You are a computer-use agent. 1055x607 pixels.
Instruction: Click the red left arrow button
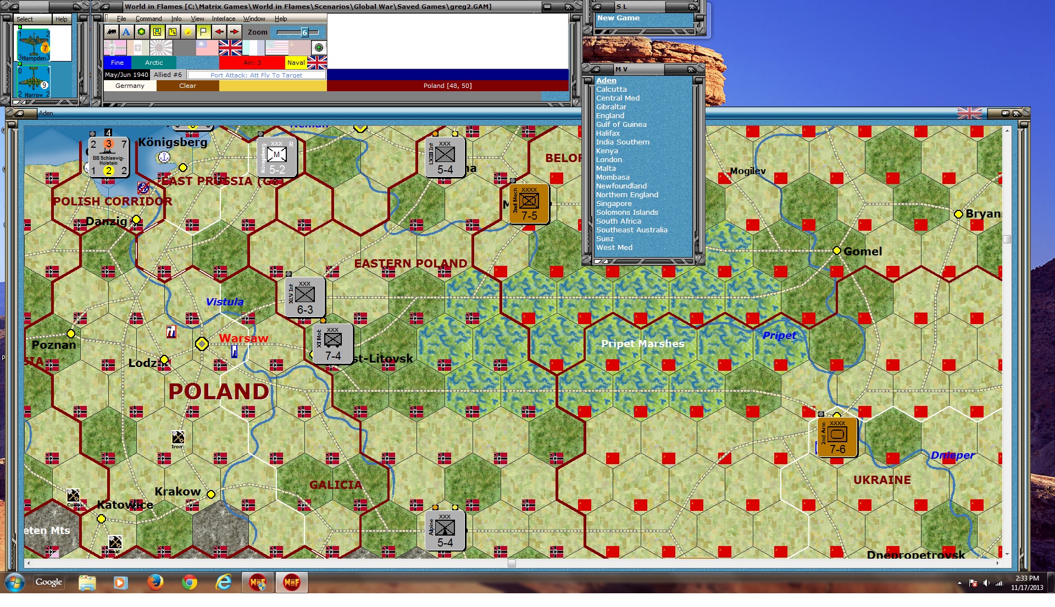pyautogui.click(x=219, y=32)
